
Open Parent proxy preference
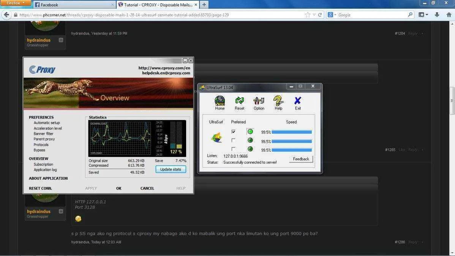(x=44, y=139)
